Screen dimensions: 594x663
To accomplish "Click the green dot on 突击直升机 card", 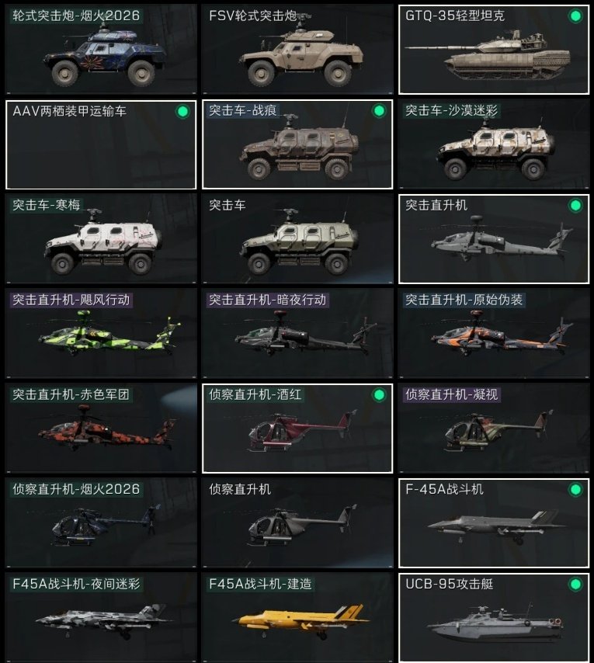I will (575, 206).
